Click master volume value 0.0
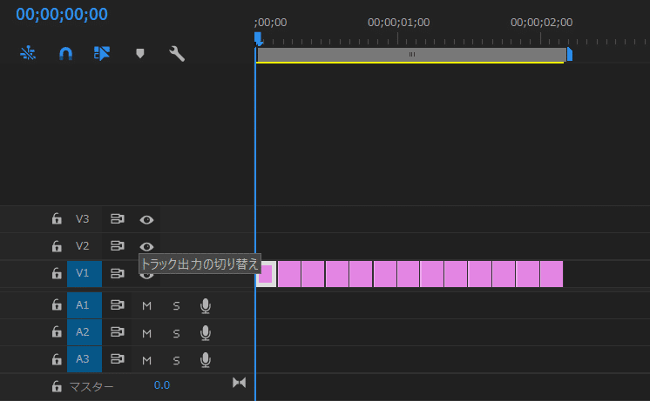650x401 pixels. (x=162, y=385)
